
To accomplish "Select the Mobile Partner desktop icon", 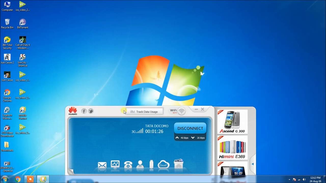I will (23, 113).
